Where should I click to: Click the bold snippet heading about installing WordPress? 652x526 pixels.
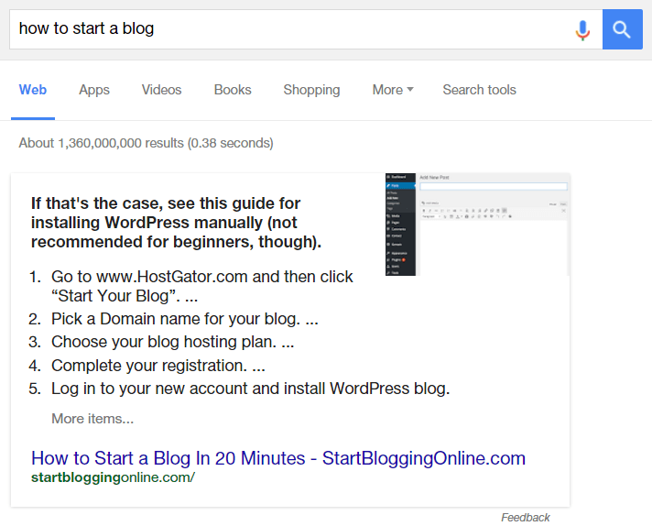click(177, 223)
